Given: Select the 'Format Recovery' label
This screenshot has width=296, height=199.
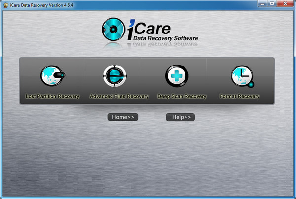Looking at the screenshot, I should click(240, 96).
